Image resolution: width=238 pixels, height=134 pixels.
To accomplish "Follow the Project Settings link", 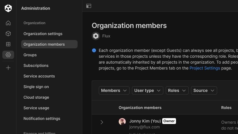I will coord(205,68).
